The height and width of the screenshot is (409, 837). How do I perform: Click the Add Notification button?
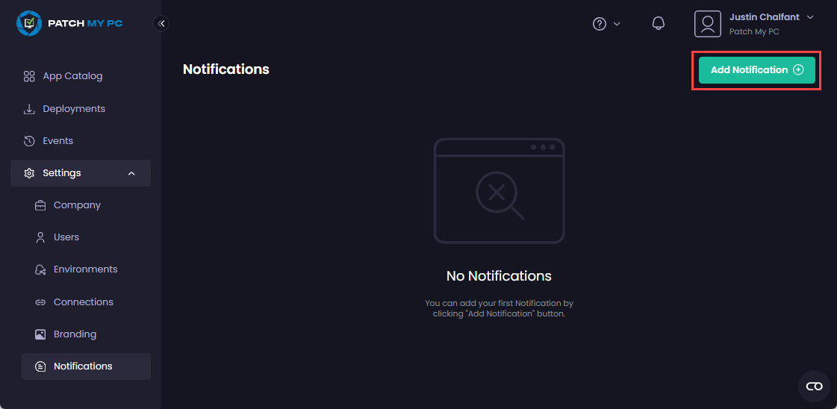pyautogui.click(x=756, y=70)
